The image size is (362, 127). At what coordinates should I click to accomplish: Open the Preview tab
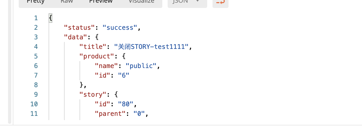tap(101, 2)
